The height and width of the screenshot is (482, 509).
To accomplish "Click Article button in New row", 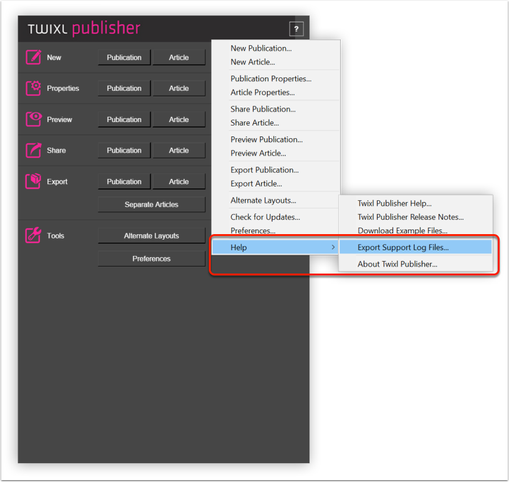I will (x=179, y=57).
